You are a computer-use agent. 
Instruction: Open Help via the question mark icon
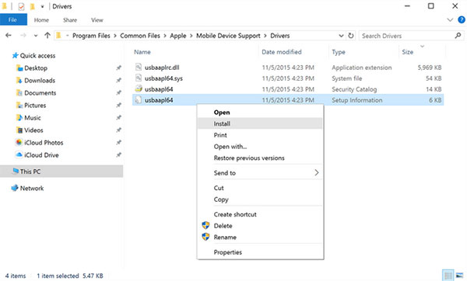coord(462,20)
